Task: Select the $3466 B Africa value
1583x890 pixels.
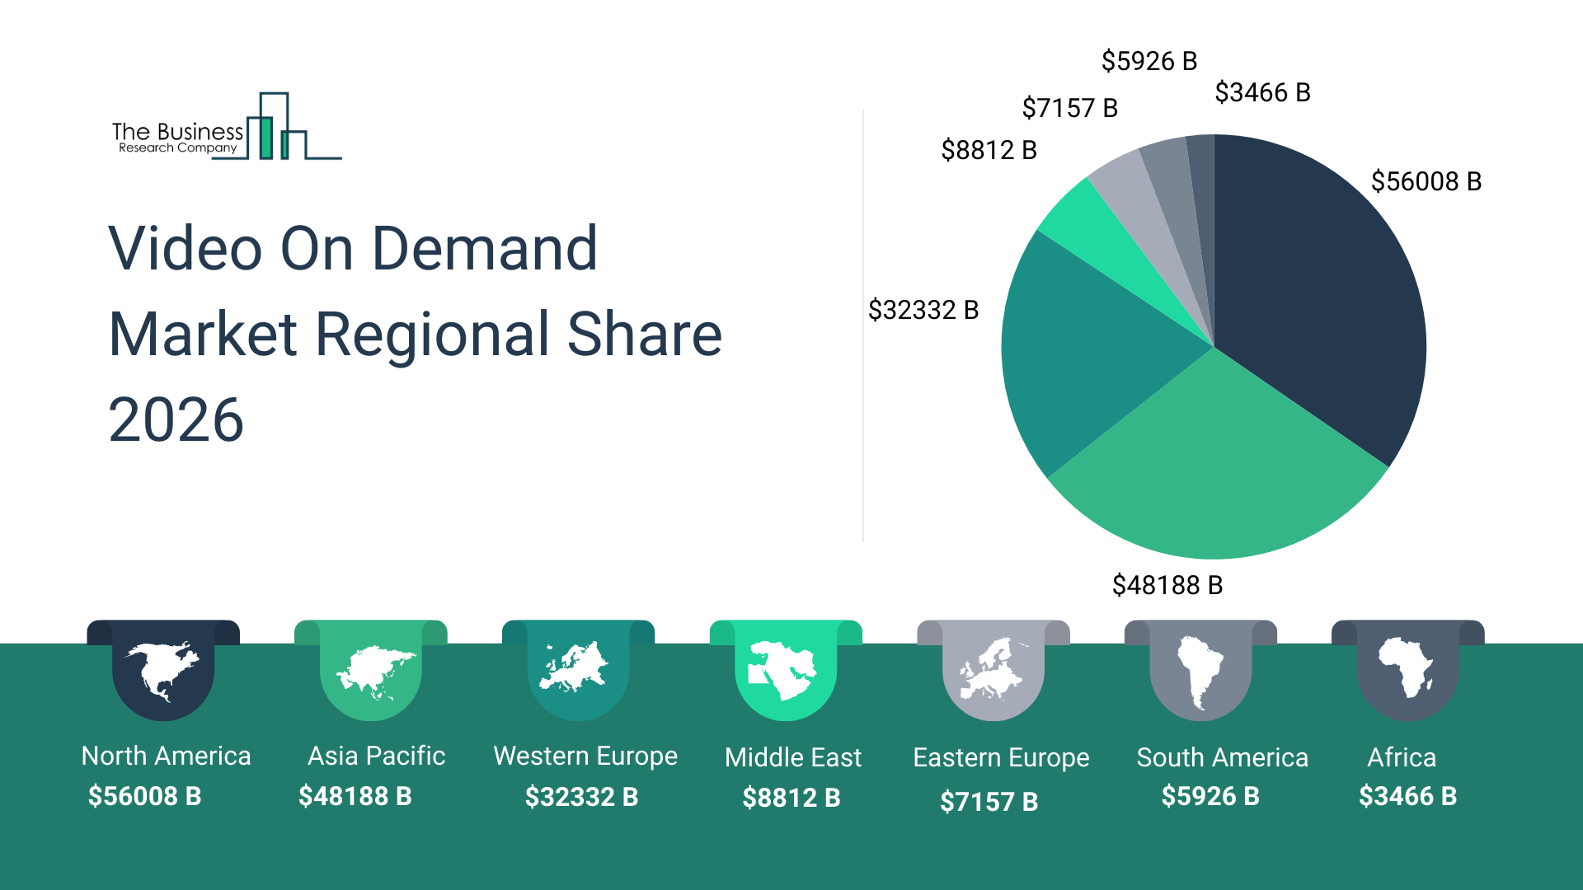Action: [x=1407, y=796]
